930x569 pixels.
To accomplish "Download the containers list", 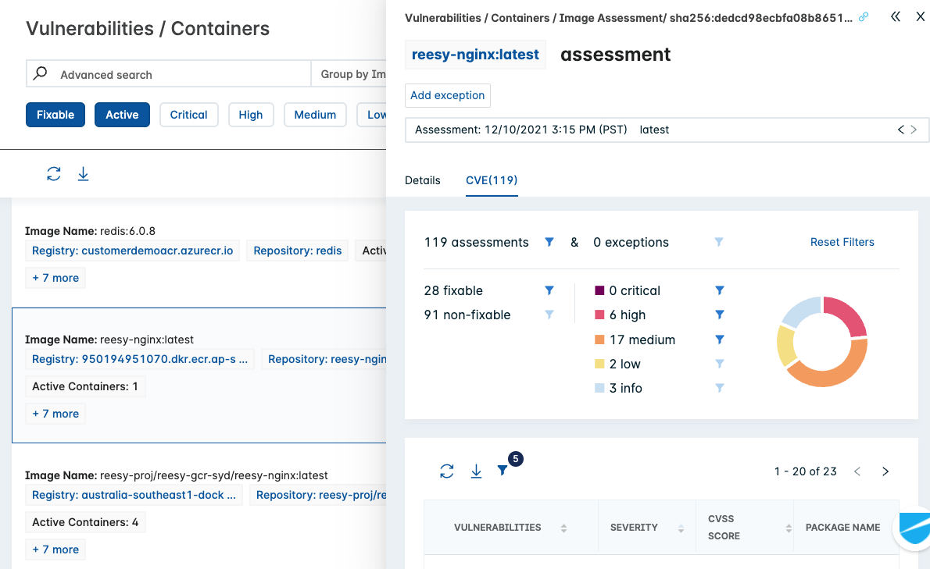I will coord(83,173).
